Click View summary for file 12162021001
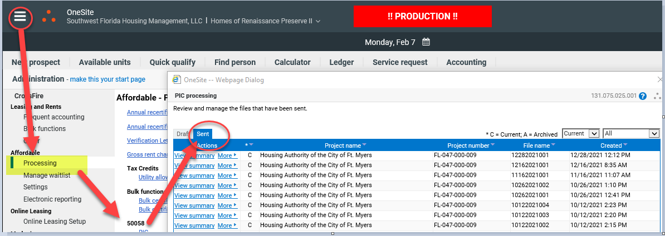The height and width of the screenshot is (236, 665). point(194,165)
